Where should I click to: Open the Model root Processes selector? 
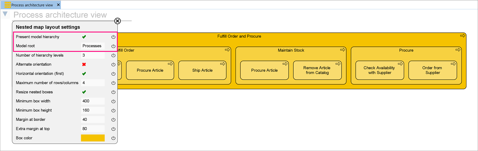click(x=92, y=46)
